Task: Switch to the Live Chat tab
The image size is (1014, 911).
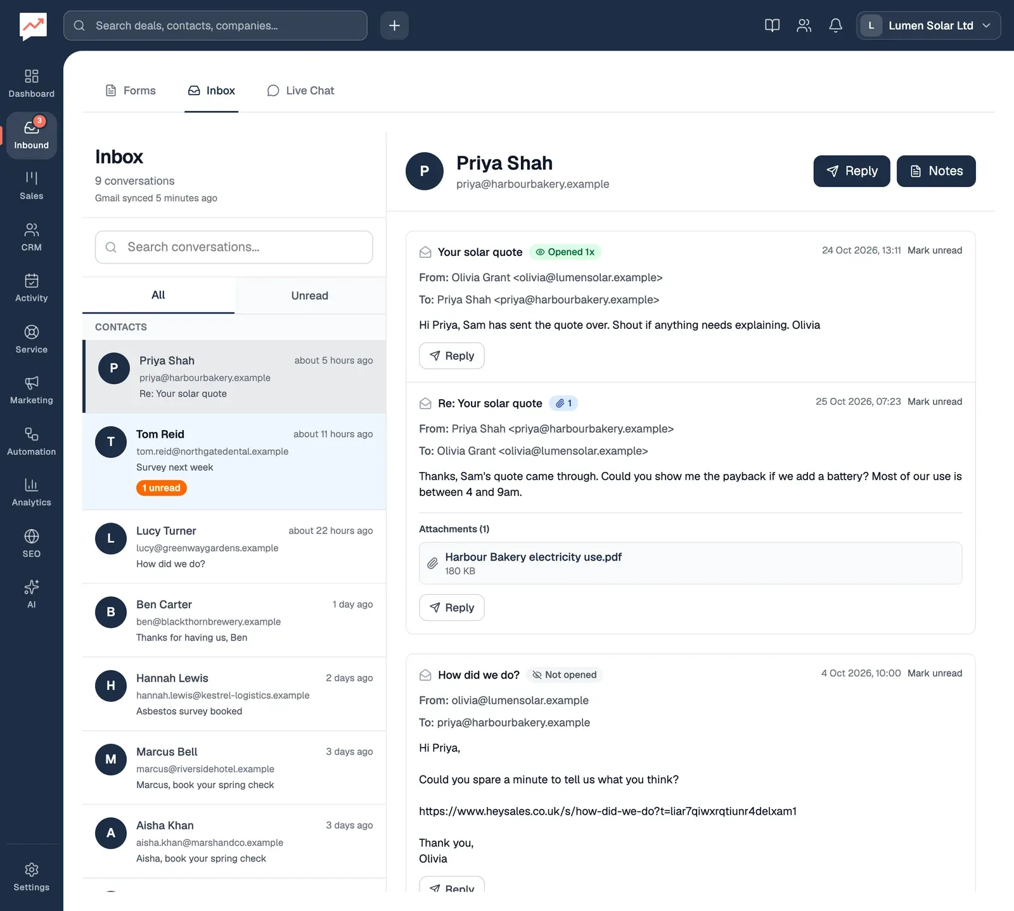Action: pyautogui.click(x=300, y=91)
